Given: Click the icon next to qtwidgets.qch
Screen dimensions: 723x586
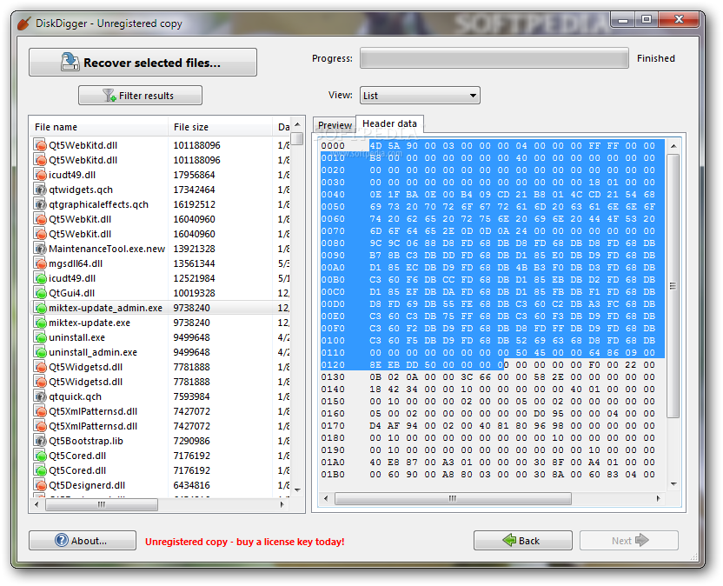Looking at the screenshot, I should point(41,190).
